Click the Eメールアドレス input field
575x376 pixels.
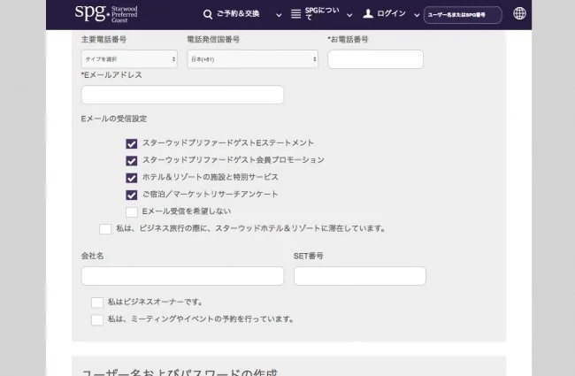182,95
